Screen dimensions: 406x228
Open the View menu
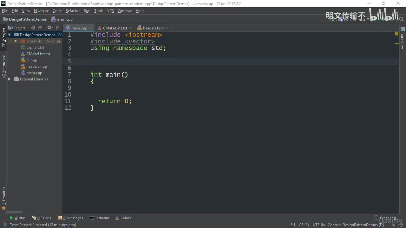point(26,11)
